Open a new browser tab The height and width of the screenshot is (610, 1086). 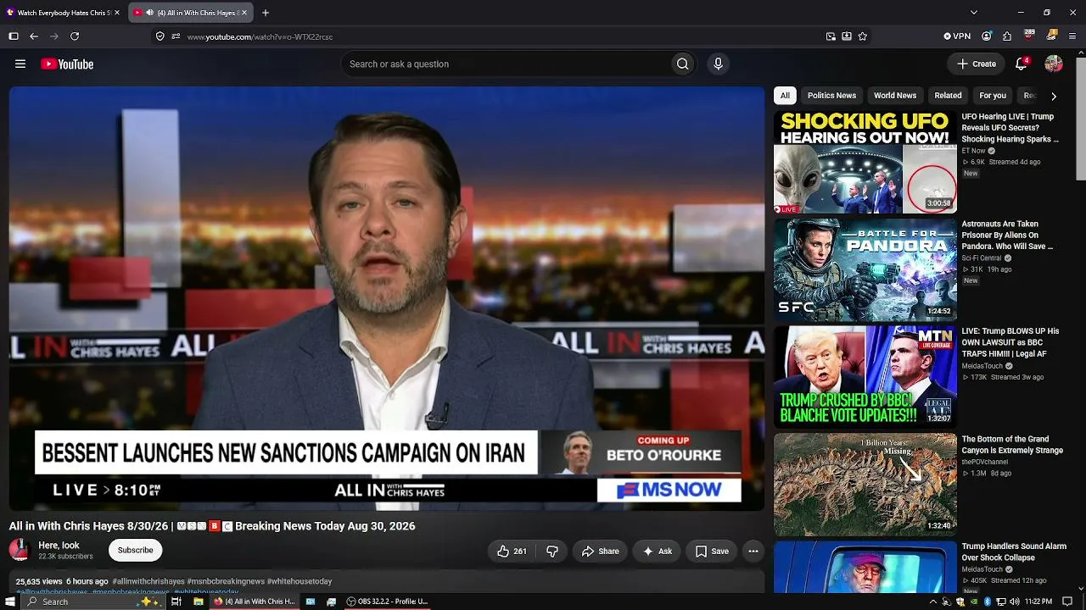coord(266,13)
